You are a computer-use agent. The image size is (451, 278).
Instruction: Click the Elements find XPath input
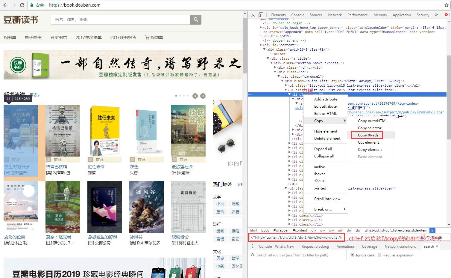(297, 238)
